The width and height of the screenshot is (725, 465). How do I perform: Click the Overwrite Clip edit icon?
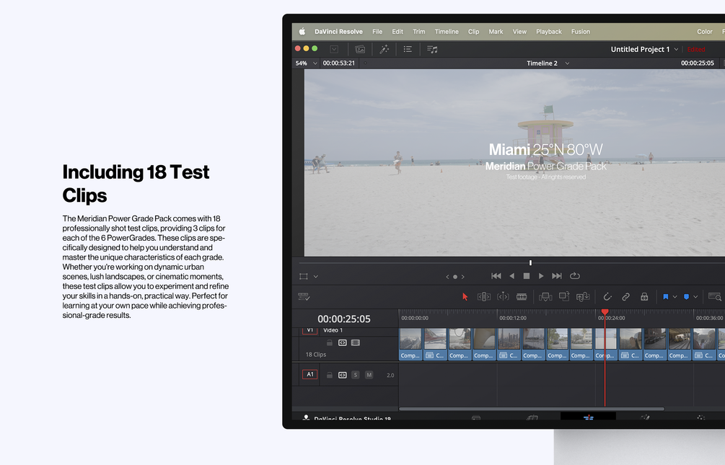[x=564, y=296]
